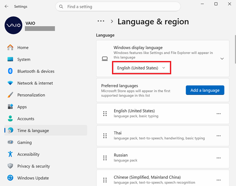Image resolution: width=236 pixels, height=186 pixels.
Task: Click the VAIO profile avatar
Action: click(13, 25)
